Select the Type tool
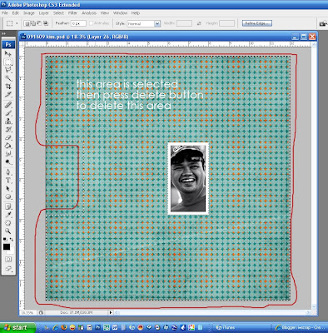Screen dimensions: 328x333 point(8,181)
